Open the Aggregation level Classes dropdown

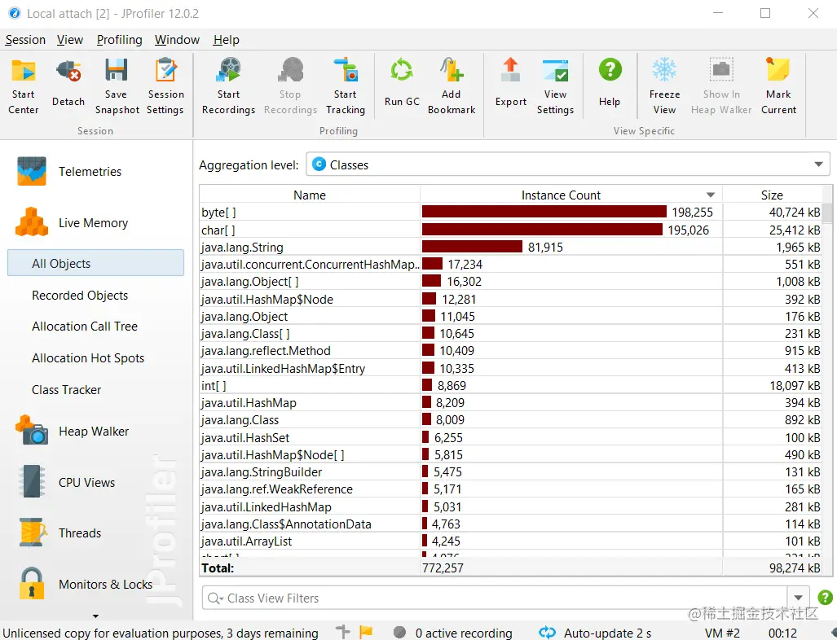coord(568,164)
